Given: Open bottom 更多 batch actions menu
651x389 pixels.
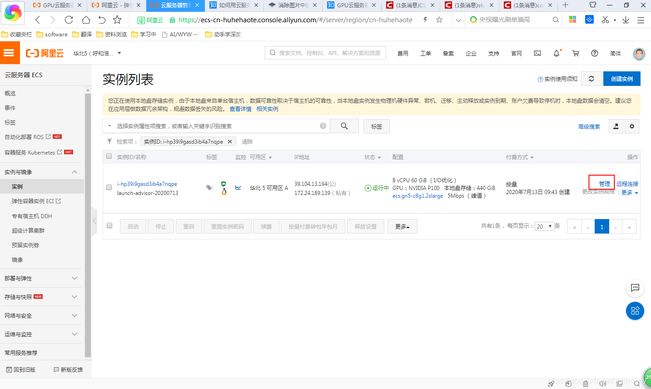Looking at the screenshot, I should point(403,226).
